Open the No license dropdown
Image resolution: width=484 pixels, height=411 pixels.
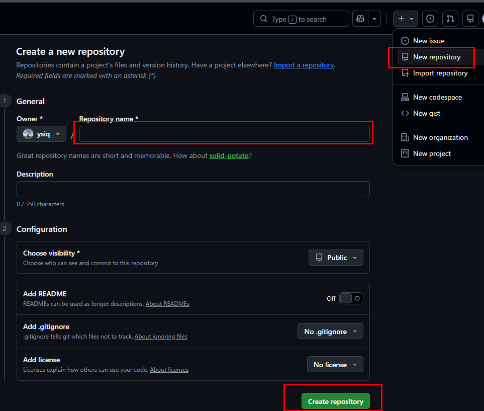(x=335, y=365)
